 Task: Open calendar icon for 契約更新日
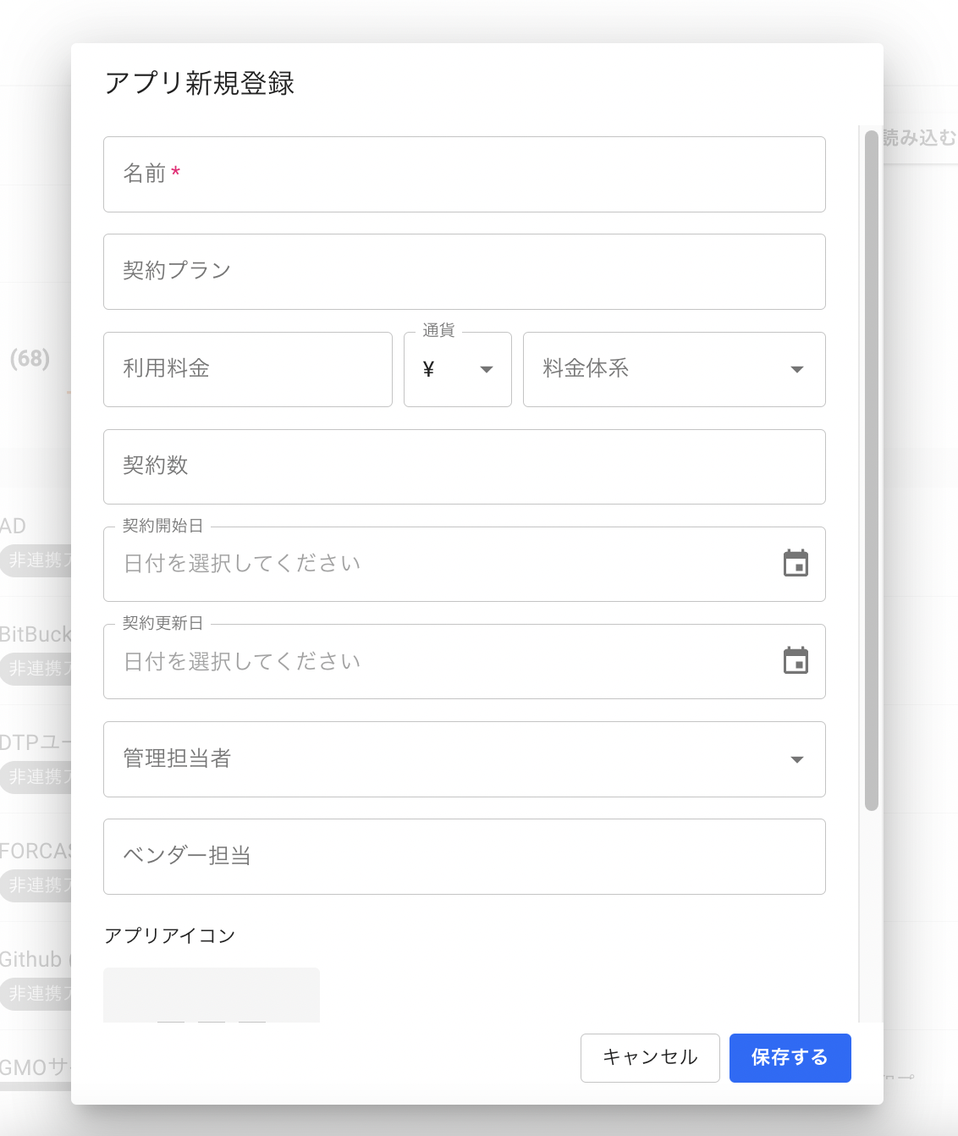click(x=796, y=661)
